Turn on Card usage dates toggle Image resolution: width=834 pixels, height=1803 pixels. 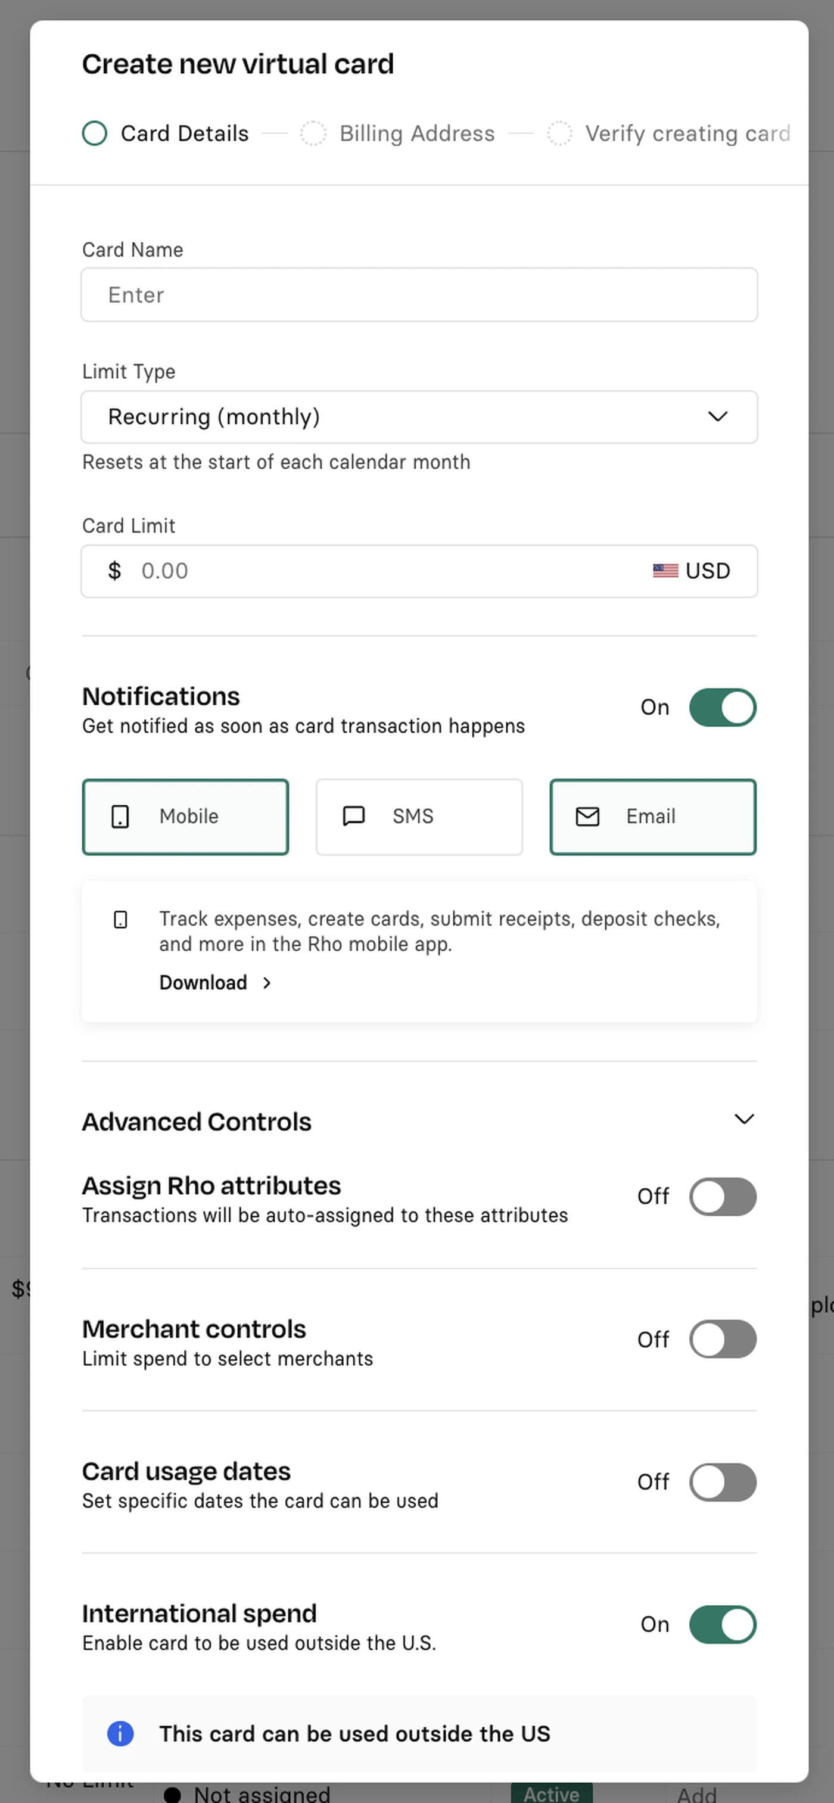coord(722,1482)
